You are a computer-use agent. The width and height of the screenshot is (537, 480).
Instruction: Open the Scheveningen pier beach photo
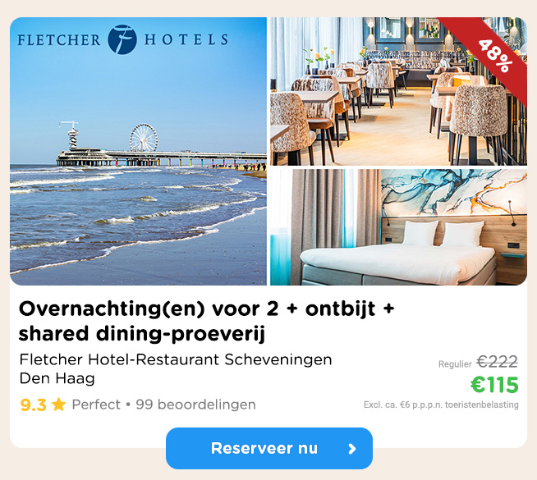[139, 151]
